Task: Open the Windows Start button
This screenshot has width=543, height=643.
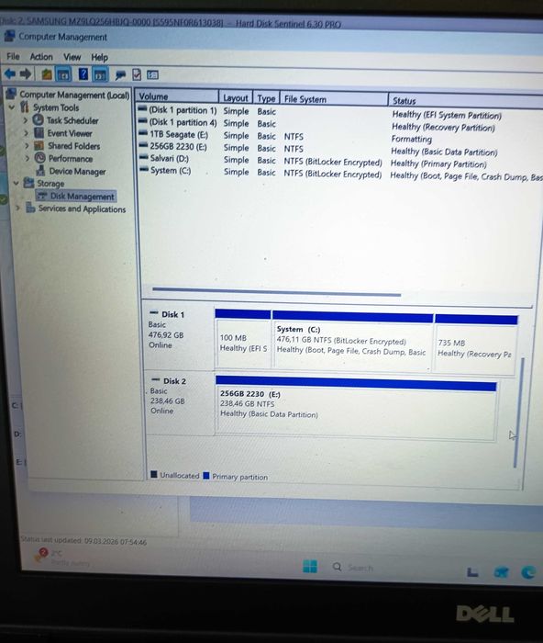Action: 310,566
